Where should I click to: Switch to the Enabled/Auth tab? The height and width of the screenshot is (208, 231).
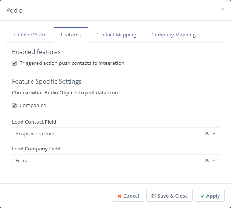(x=29, y=35)
